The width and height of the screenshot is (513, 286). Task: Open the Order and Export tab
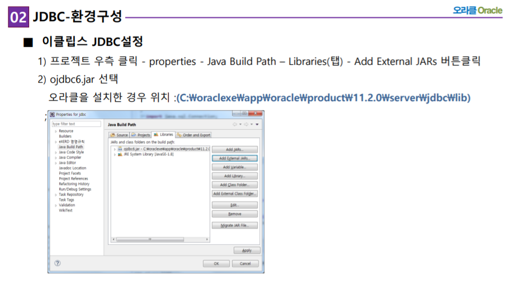pos(194,135)
